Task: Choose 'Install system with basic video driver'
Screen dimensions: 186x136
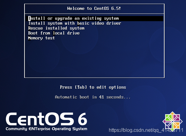Action: (x=74, y=23)
